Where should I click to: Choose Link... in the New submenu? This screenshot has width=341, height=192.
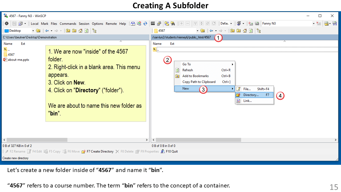coord(254,101)
